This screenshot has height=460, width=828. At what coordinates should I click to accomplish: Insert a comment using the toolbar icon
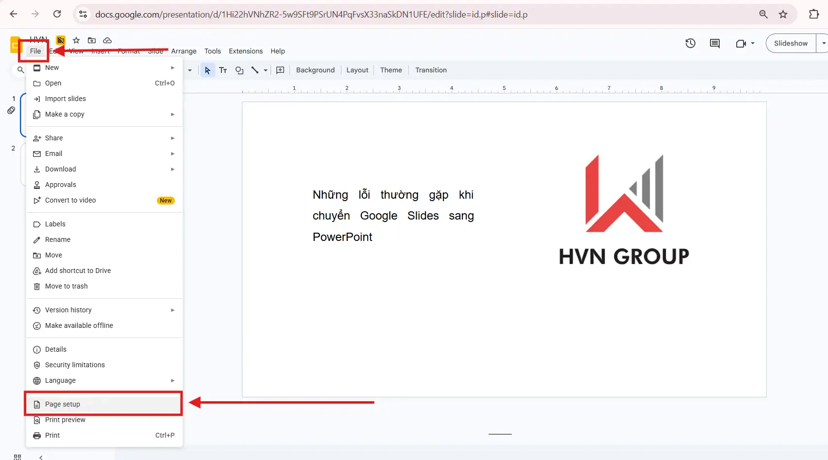point(280,70)
